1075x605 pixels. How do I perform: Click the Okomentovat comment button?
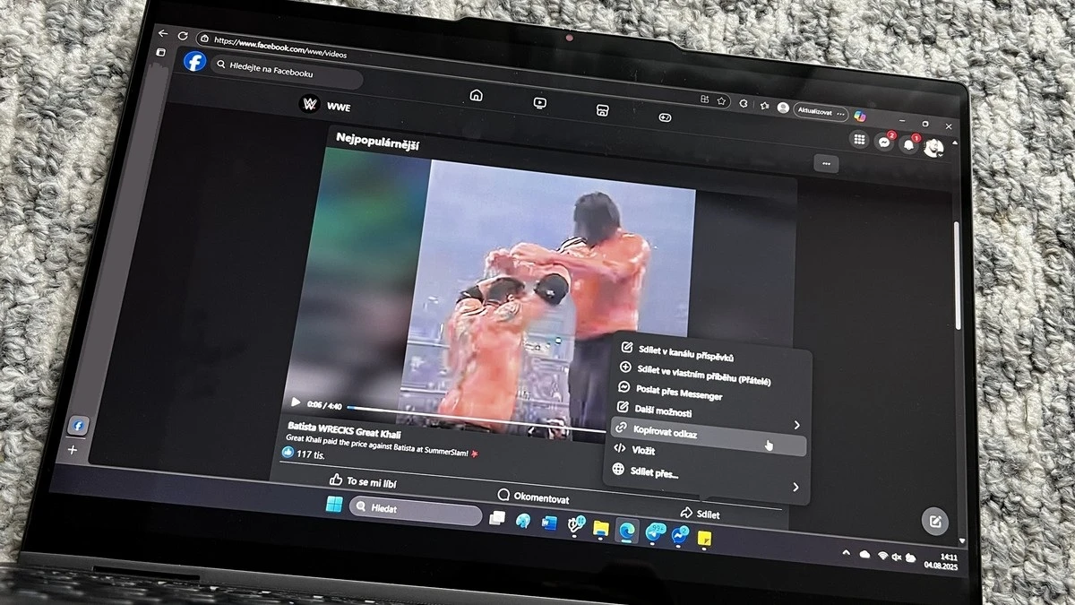click(533, 497)
